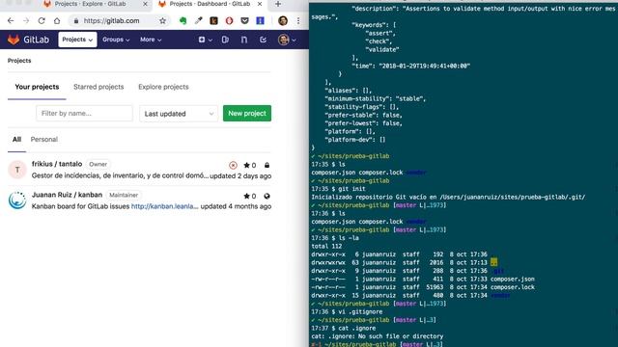Screen dimensions: 618x347
Task: Go forward in browser history
Action: point(26,21)
